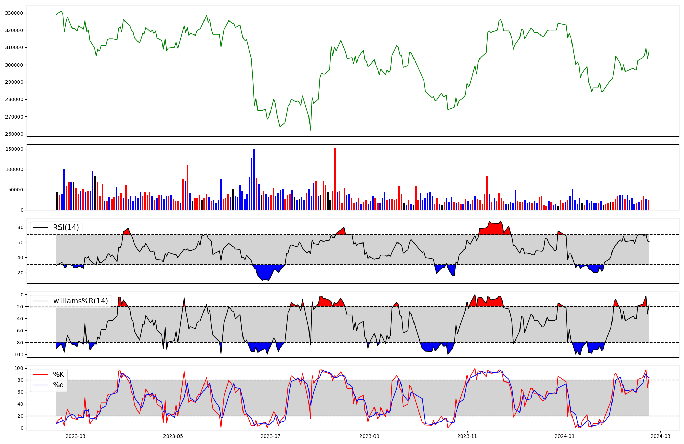This screenshot has height=444, width=684.
Task: Click the 2024-01 x-axis date label
Action: tap(564, 436)
